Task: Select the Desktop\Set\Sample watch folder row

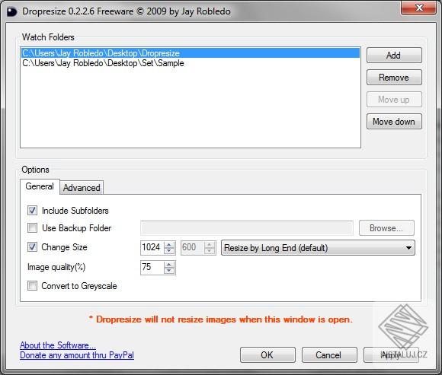Action: coord(191,63)
